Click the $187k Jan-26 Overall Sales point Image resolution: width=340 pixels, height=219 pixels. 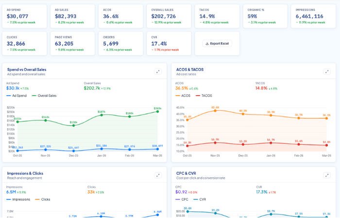point(102,115)
